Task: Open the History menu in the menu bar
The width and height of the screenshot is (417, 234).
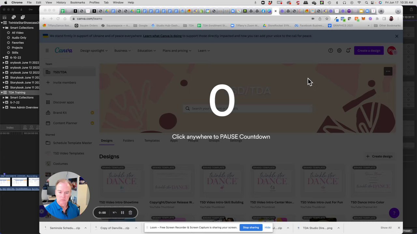Action: [x=61, y=3]
